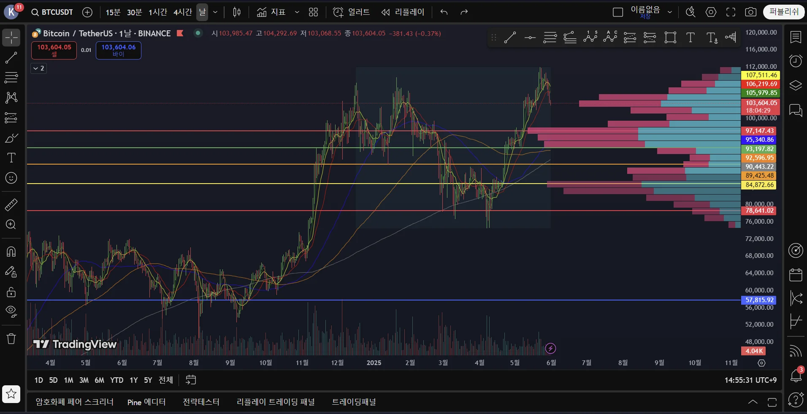Click the BTCUSDT symbol search field
807x414 pixels.
[x=53, y=12]
